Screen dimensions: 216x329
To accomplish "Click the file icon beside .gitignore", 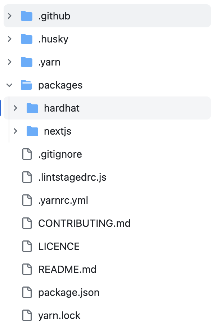I will (27, 154).
